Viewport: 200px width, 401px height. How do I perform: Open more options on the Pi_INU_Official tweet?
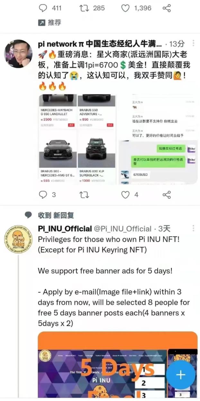click(x=193, y=228)
